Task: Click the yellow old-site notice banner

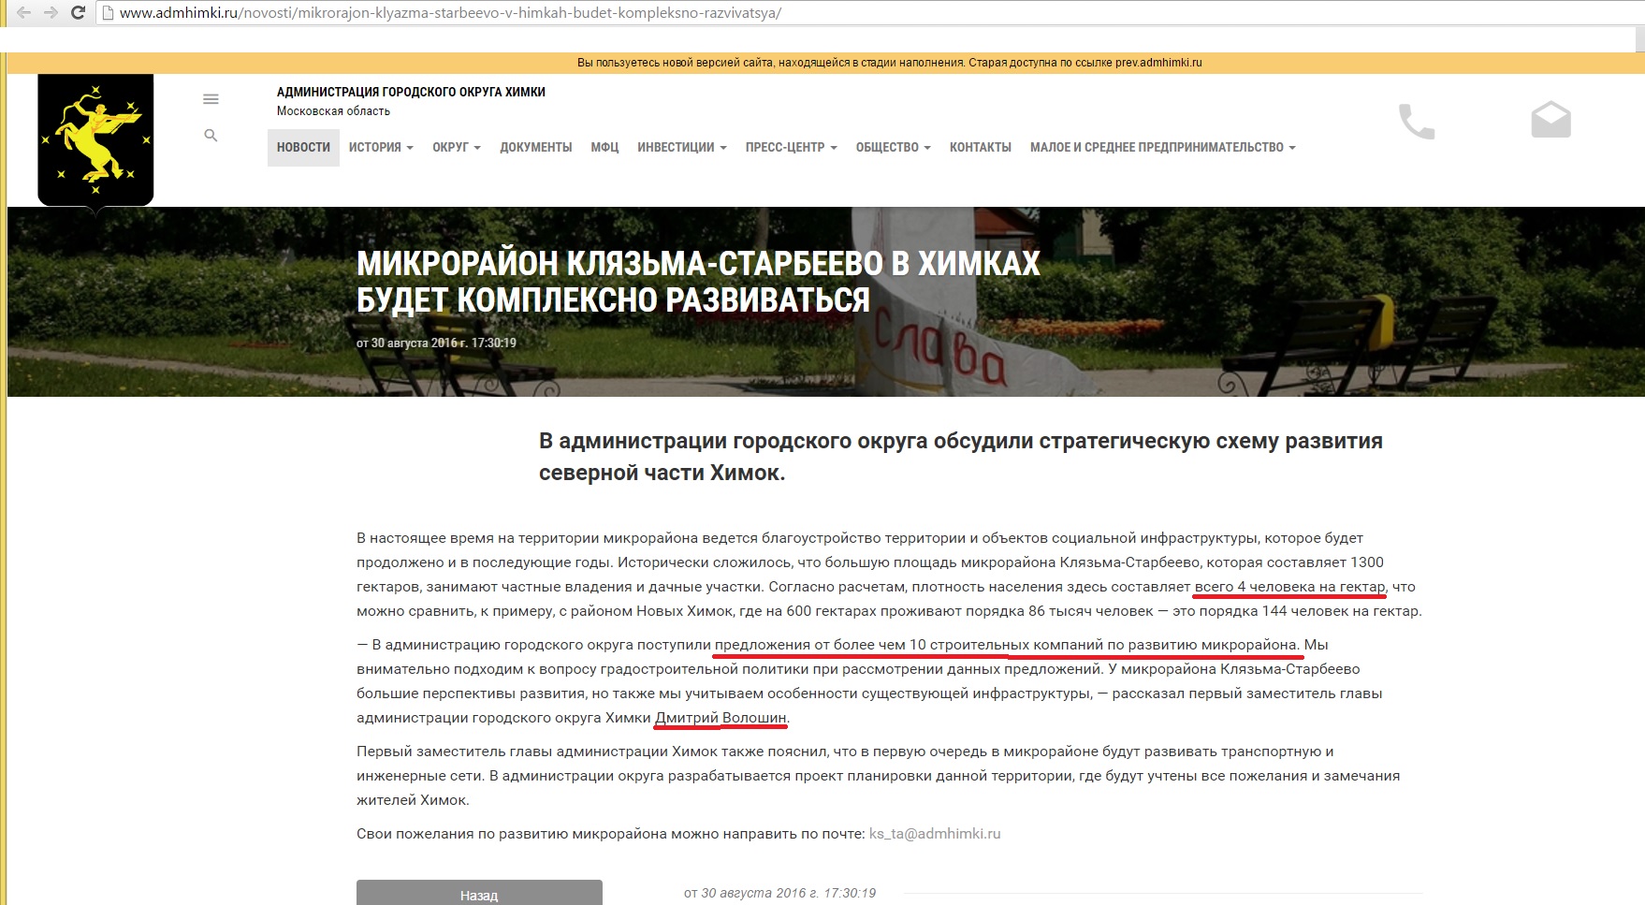Action: tap(825, 63)
